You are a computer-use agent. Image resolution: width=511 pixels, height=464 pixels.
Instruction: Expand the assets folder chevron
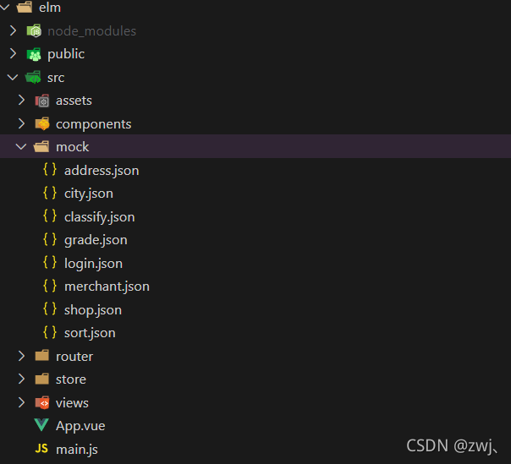click(21, 101)
